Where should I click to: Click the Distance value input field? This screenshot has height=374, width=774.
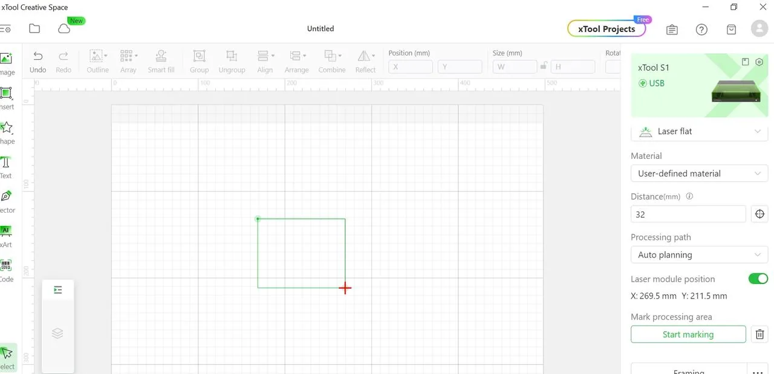(x=688, y=214)
